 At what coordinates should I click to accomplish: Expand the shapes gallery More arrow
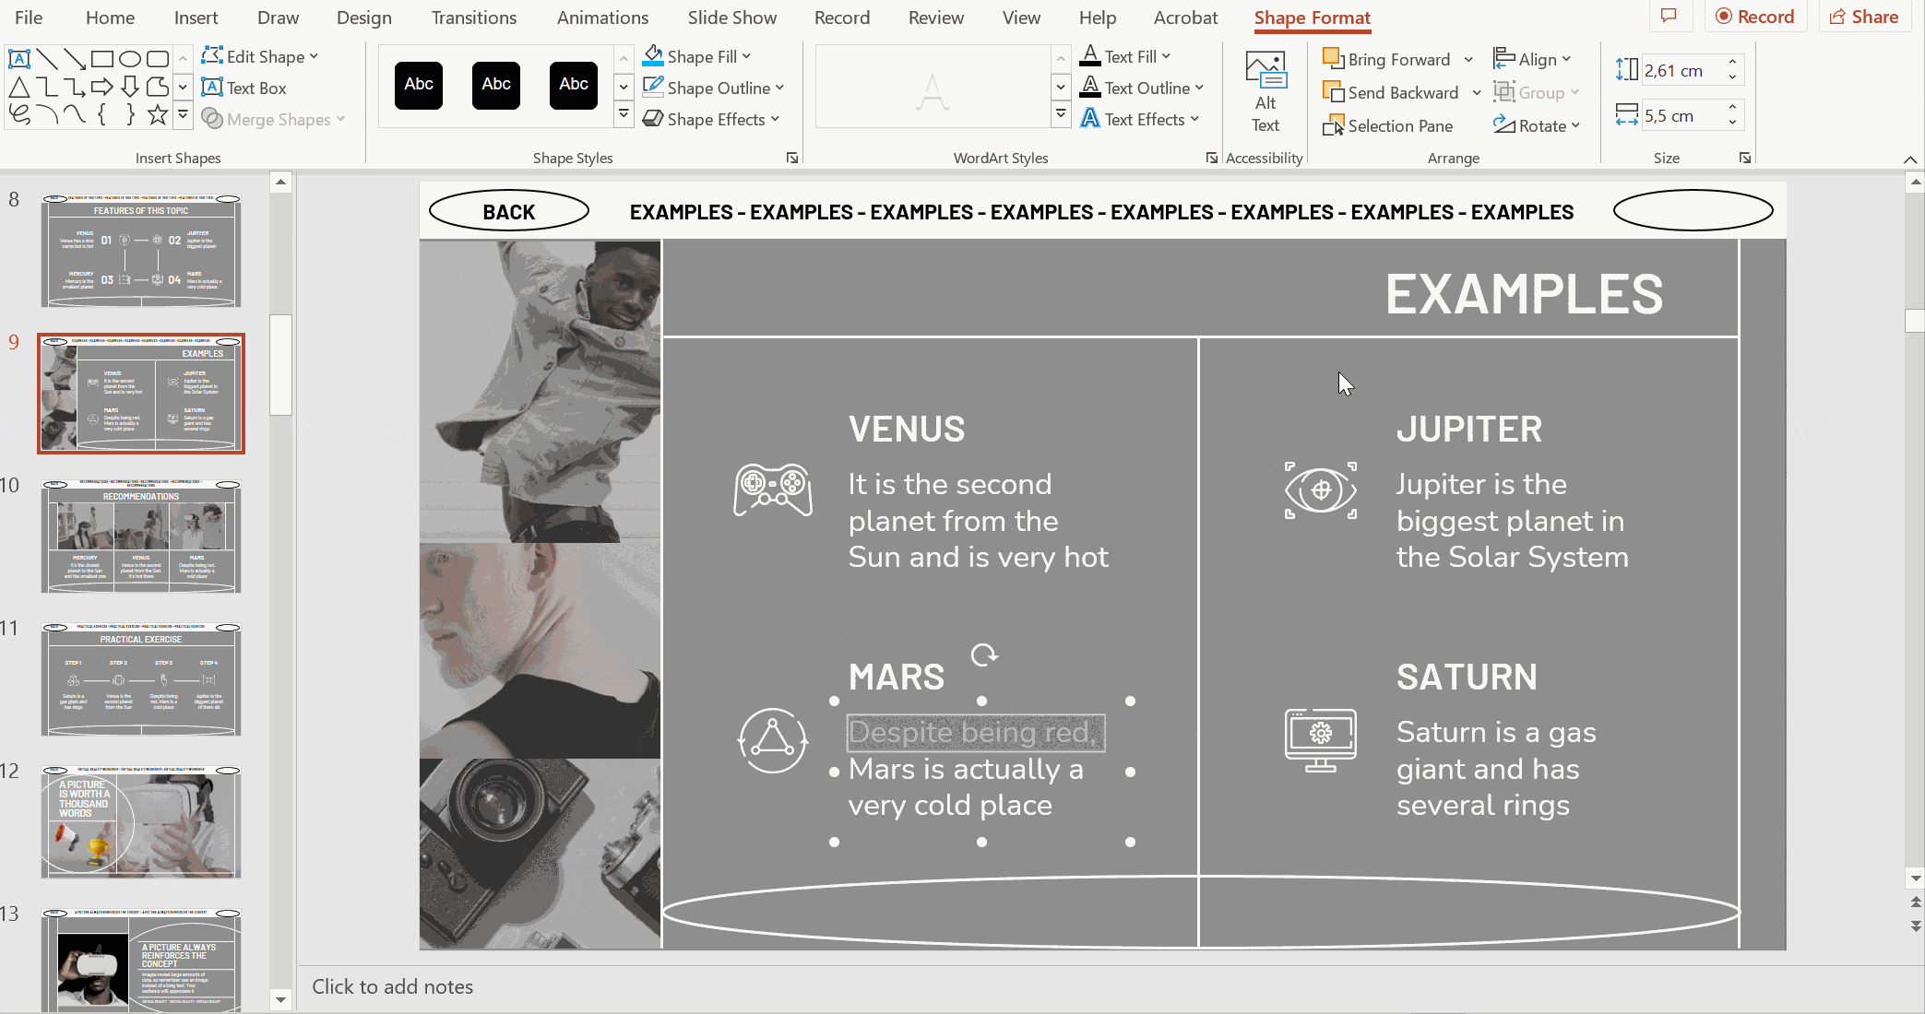(183, 115)
